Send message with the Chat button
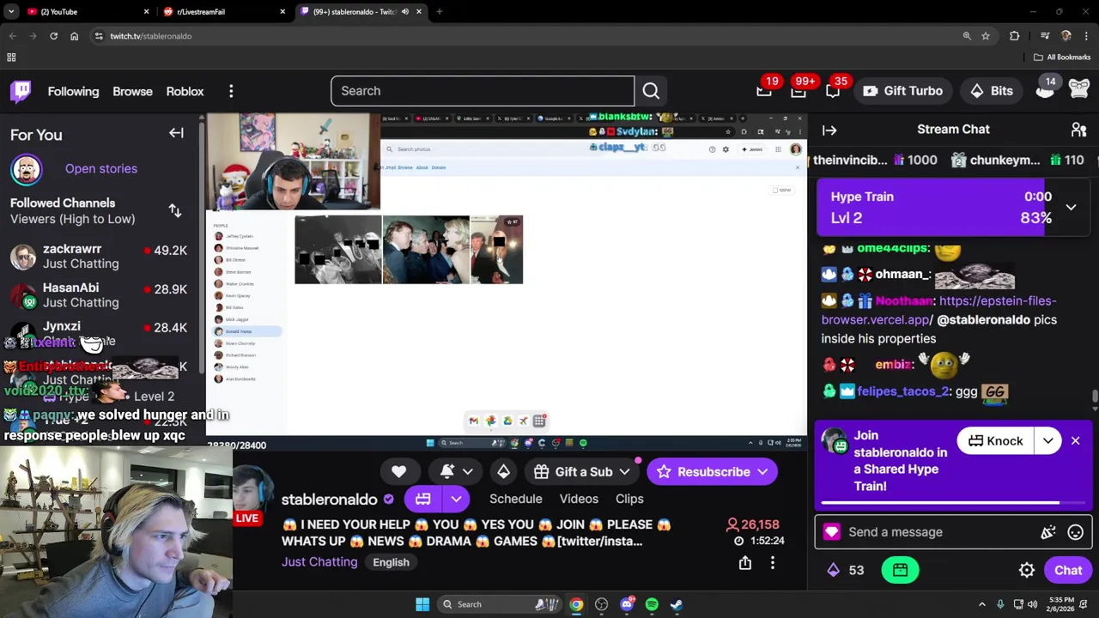The image size is (1099, 618). 1068,570
